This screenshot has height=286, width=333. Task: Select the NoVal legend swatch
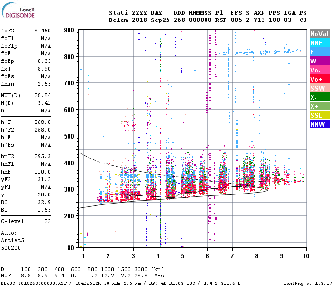click(x=320, y=34)
